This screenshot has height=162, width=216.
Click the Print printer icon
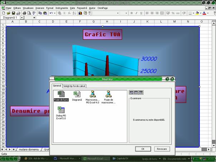click(x=24, y=13)
